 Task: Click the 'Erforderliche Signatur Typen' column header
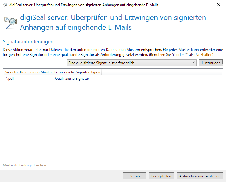tap(77, 72)
